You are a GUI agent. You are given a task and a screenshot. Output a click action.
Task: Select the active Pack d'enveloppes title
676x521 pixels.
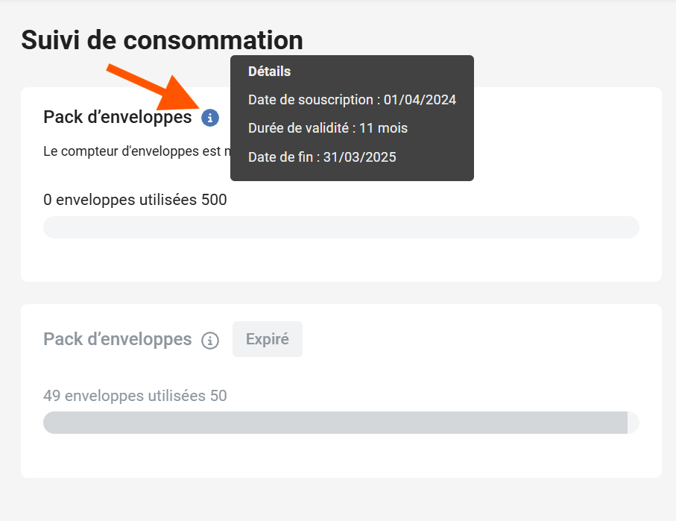(x=118, y=117)
